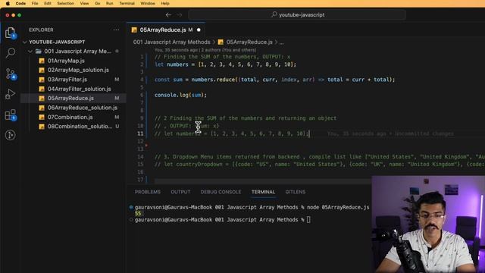Viewport: 485px width, 273px height.
Task: Switch to the OUTPUT panel tab
Action: point(180,192)
